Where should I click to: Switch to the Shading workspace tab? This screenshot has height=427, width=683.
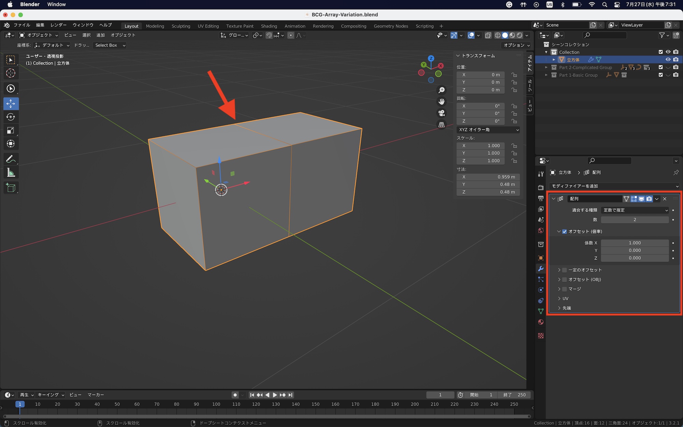pos(269,26)
